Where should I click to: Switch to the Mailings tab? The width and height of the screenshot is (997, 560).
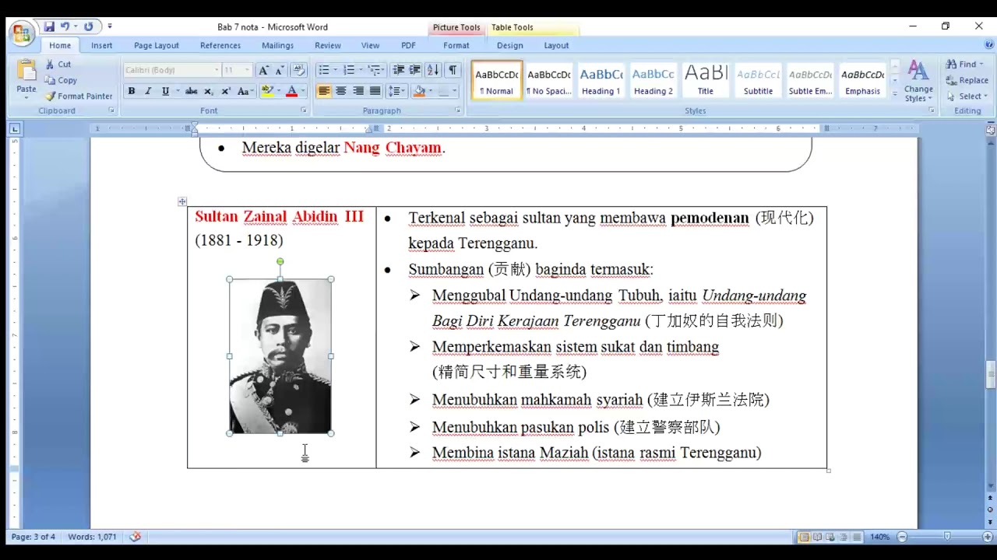tap(277, 45)
